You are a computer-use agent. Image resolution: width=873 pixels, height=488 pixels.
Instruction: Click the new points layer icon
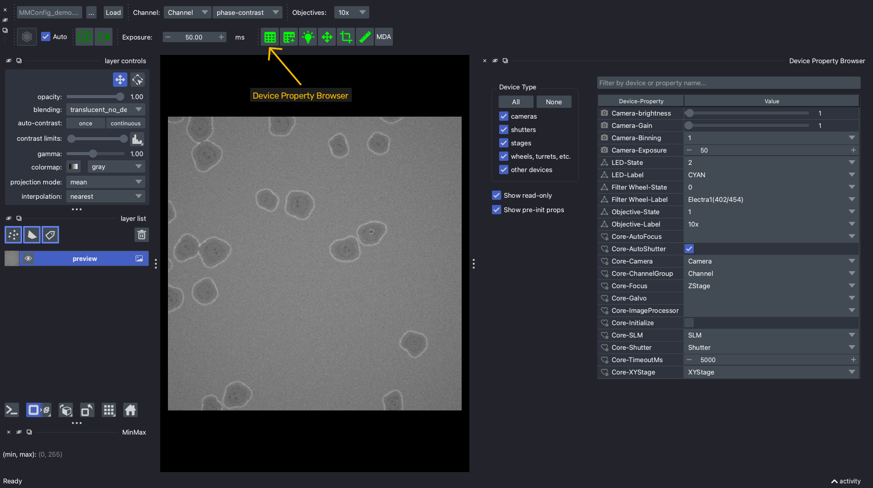[x=13, y=235]
